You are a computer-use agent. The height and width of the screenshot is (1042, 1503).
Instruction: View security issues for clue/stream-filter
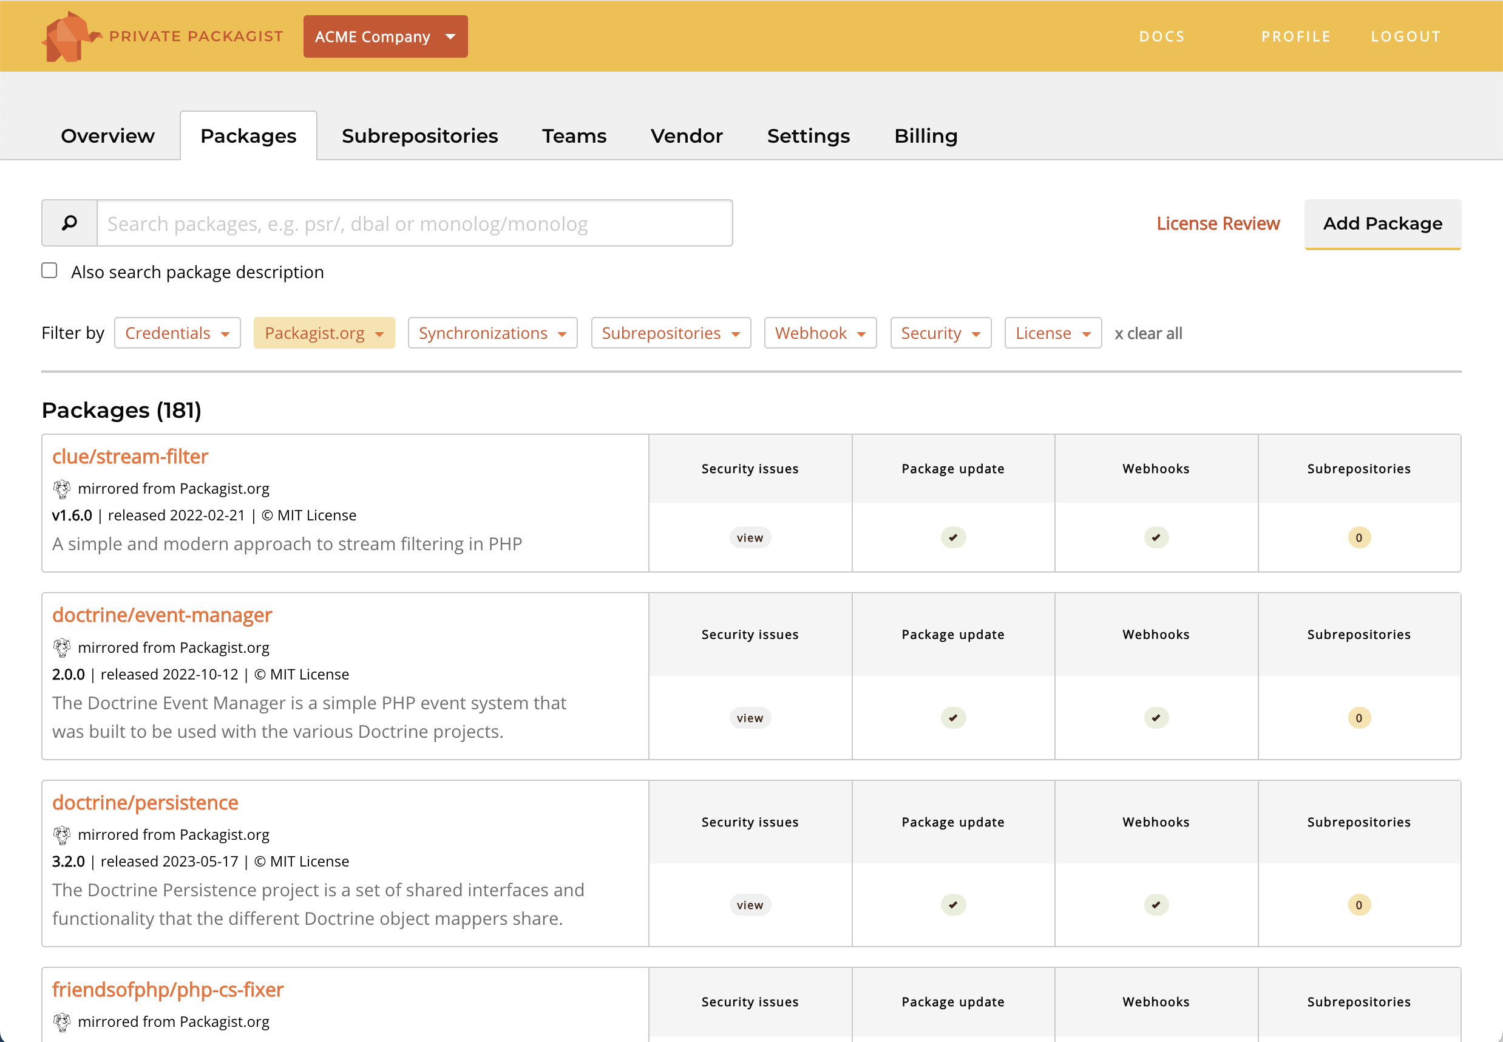[x=750, y=537]
